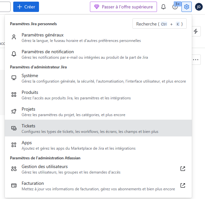Click the lightning bolt automation icon

pos(196,31)
